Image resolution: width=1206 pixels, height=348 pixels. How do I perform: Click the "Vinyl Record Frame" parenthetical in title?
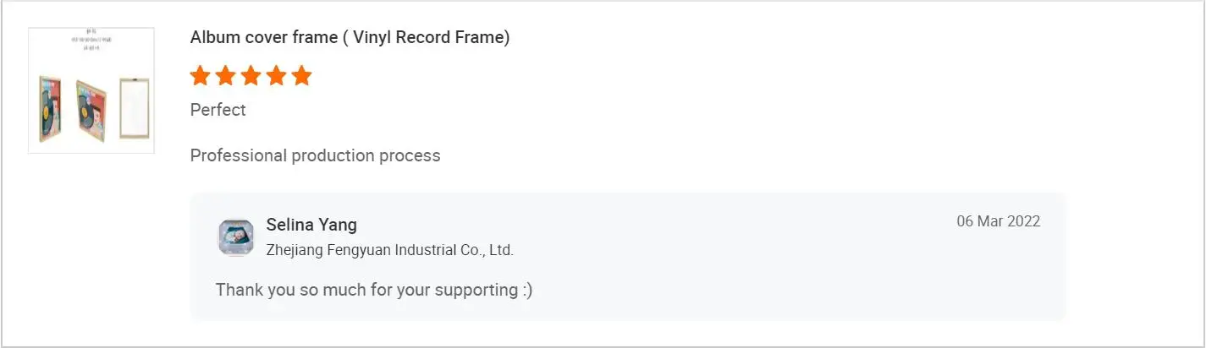[x=431, y=37]
